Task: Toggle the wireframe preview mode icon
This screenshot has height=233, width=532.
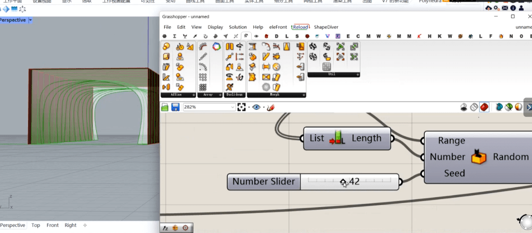Action: (x=474, y=107)
